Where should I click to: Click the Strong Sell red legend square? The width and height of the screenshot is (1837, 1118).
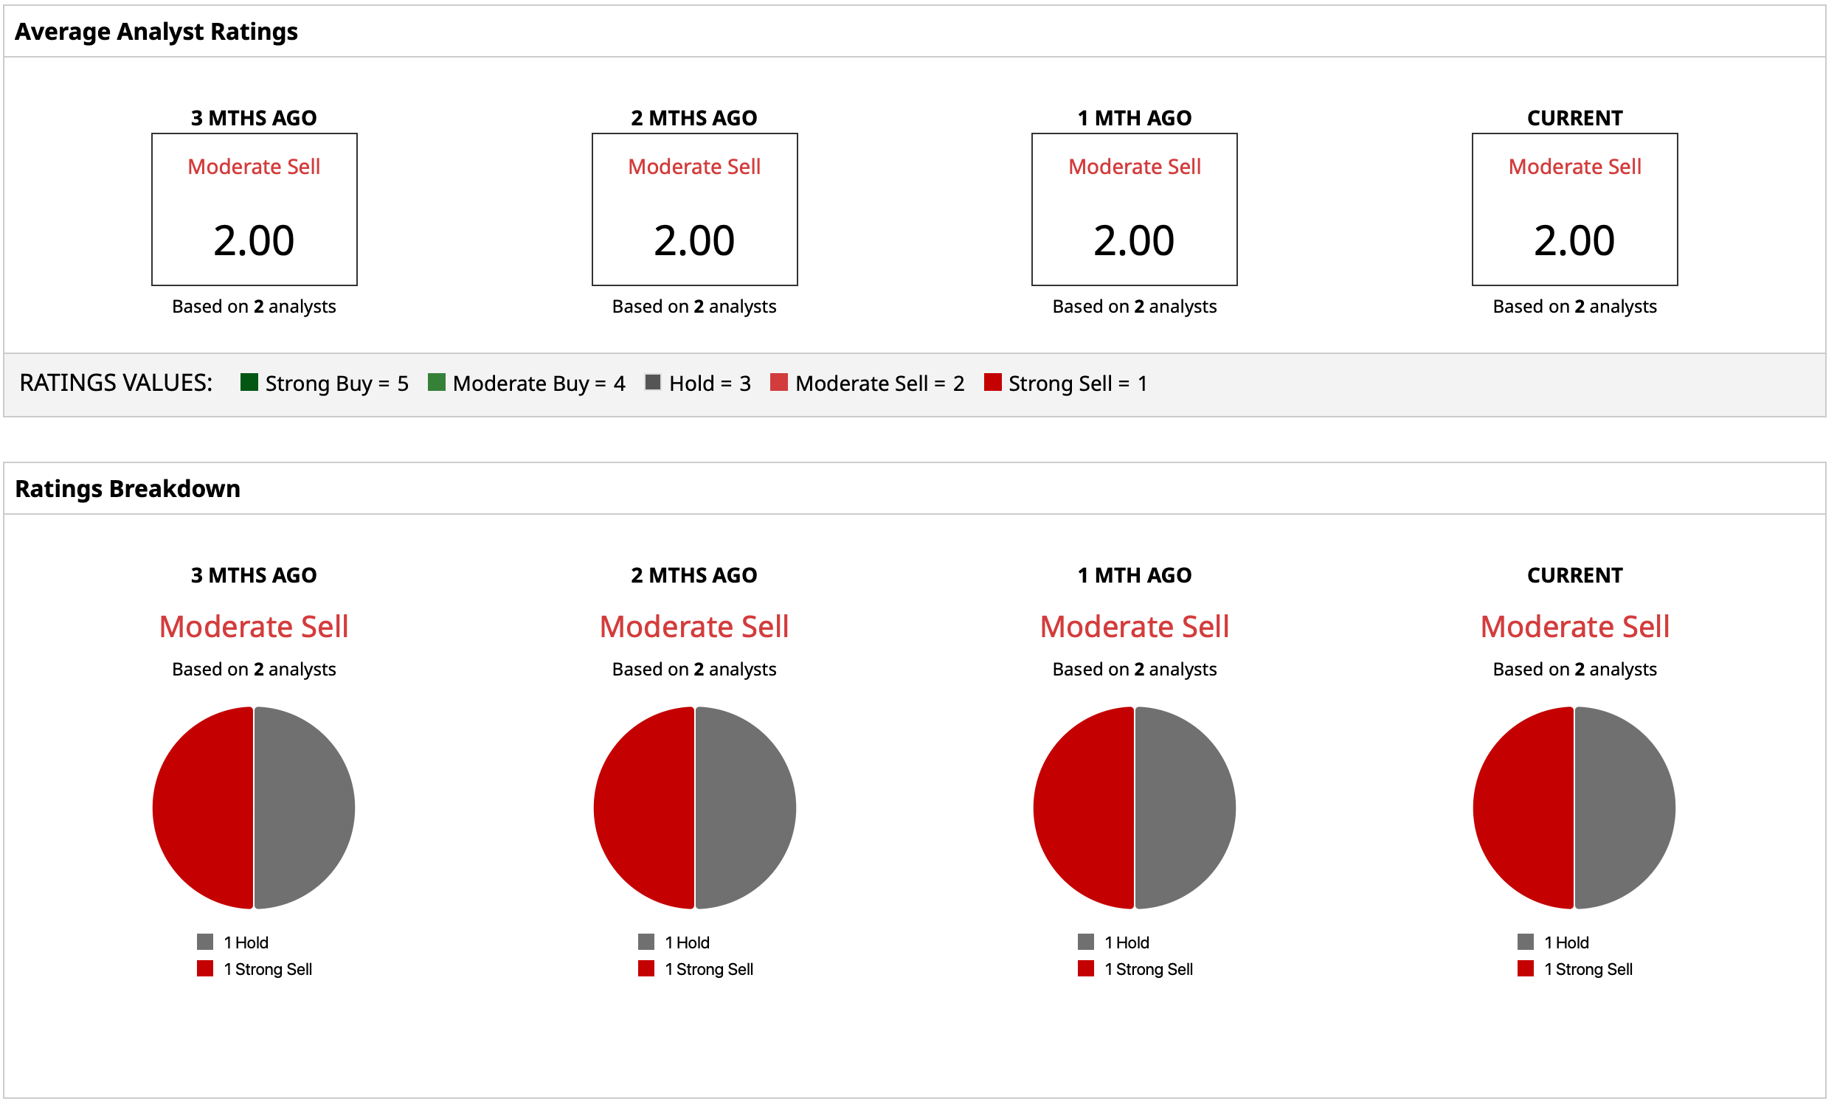point(992,382)
